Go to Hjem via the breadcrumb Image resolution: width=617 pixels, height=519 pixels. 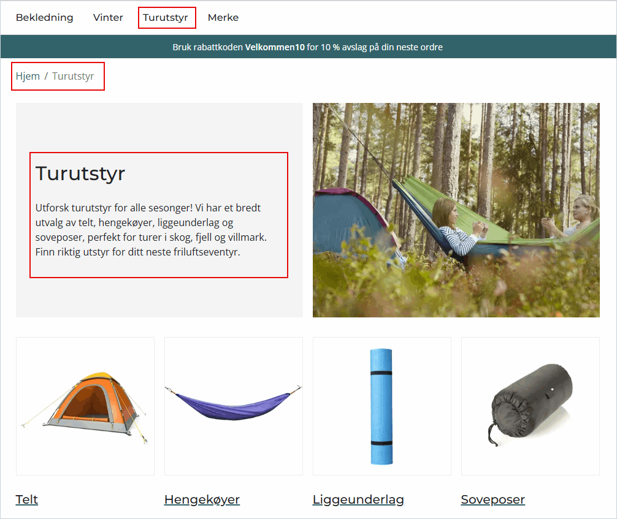click(x=28, y=76)
